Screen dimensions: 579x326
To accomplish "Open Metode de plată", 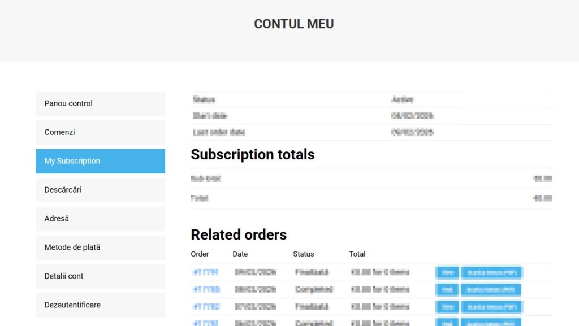I will pyautogui.click(x=100, y=247).
